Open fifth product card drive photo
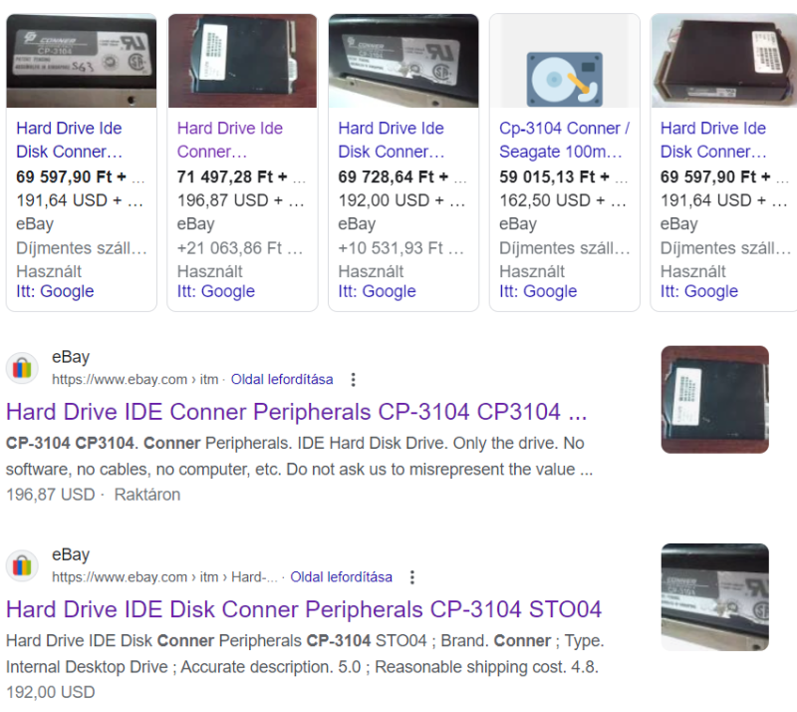Image resolution: width=797 pixels, height=712 pixels. point(724,61)
